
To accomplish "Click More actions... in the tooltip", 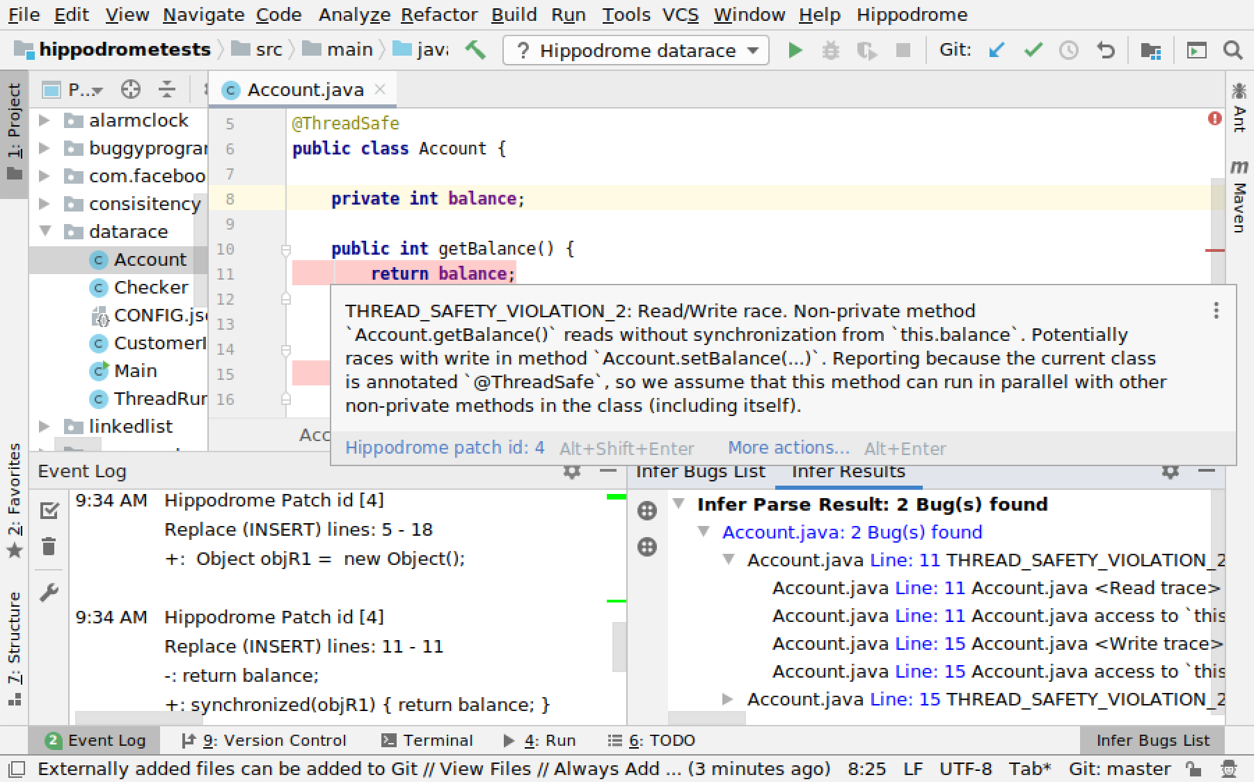I will tap(788, 447).
